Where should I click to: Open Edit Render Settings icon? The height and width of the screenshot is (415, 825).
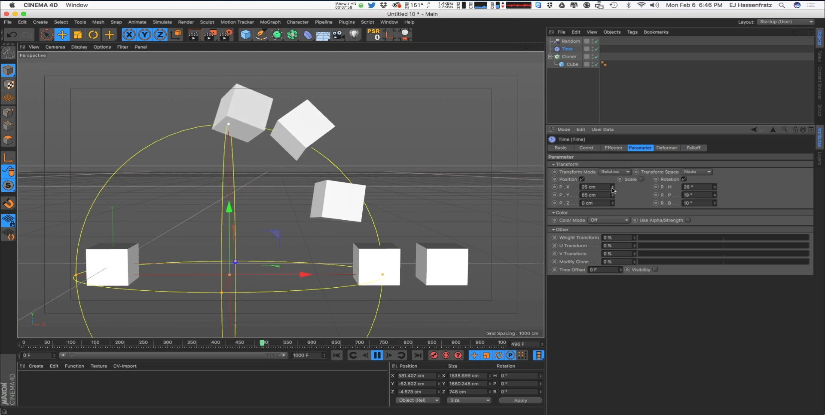click(226, 35)
